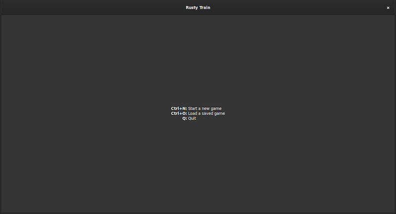Click the 'Ctrl+N:' shortcut label
This screenshot has height=214, width=396.
click(x=179, y=108)
